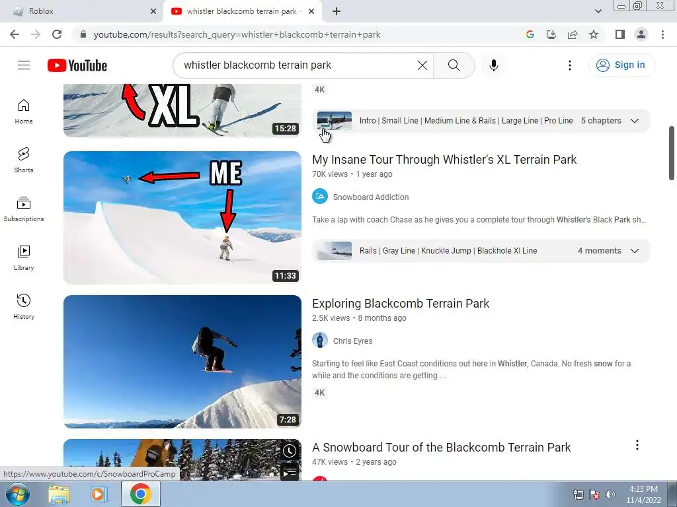Click the magnifier search button

coord(454,65)
